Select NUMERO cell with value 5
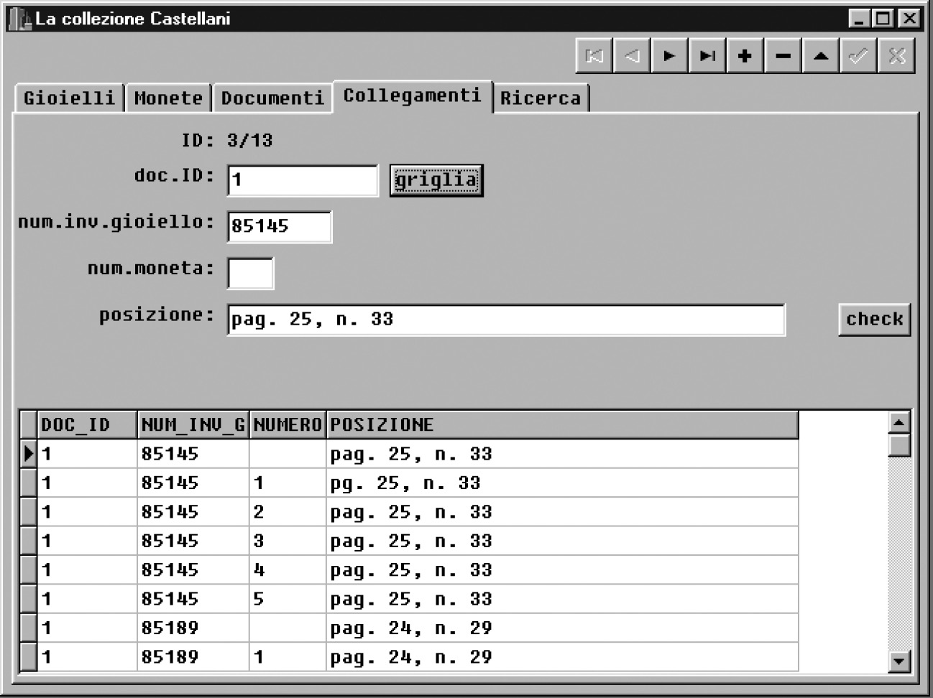 tap(288, 599)
